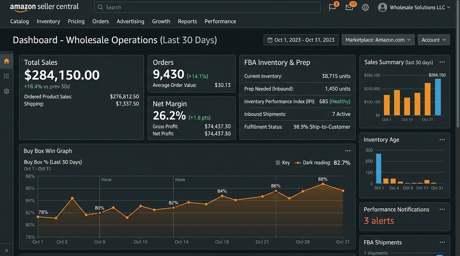The image size is (460, 256).
Task: Click the Inbound Shipments 7 Active value
Action: (341, 114)
